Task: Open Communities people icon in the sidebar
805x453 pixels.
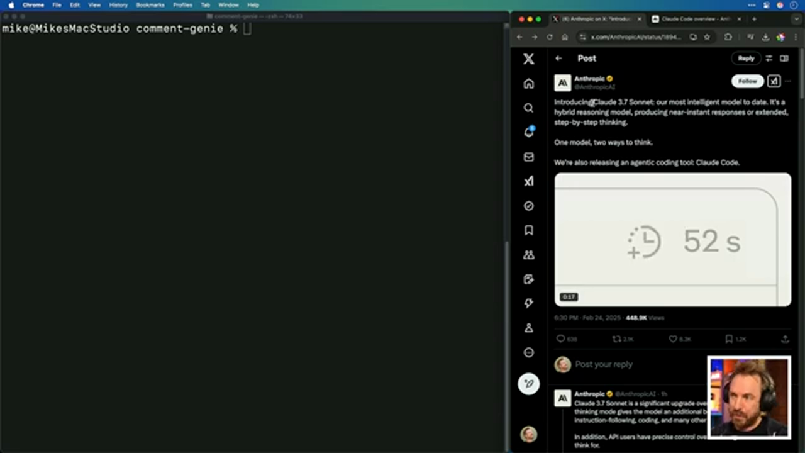Action: point(529,255)
